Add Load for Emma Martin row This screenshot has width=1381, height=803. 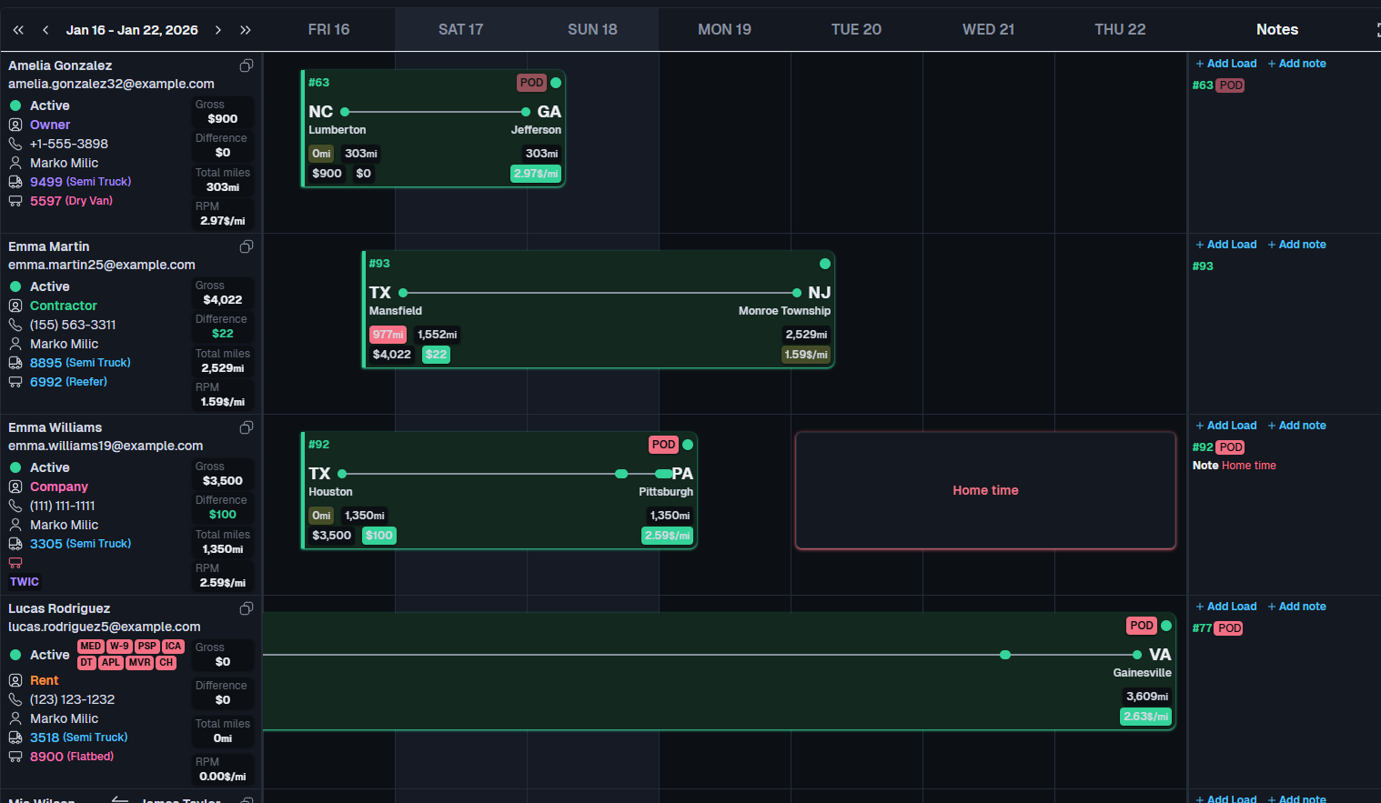[1226, 245]
